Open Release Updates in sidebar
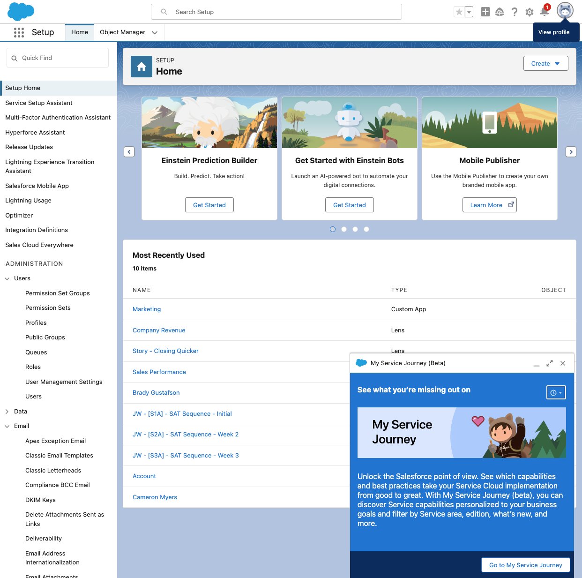The width and height of the screenshot is (582, 578). pyautogui.click(x=29, y=147)
